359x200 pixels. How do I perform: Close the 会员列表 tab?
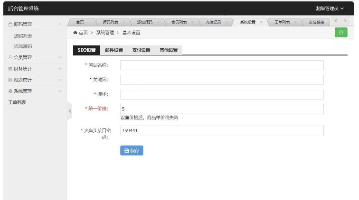(x=192, y=22)
